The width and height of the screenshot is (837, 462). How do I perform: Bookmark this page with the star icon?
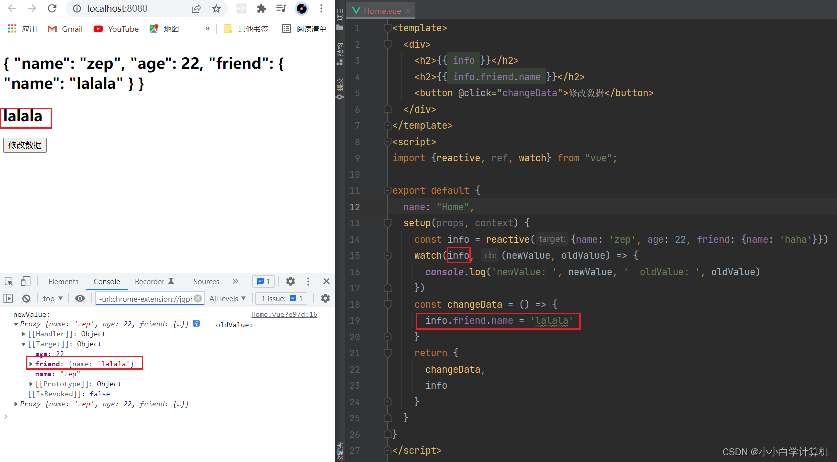point(216,8)
